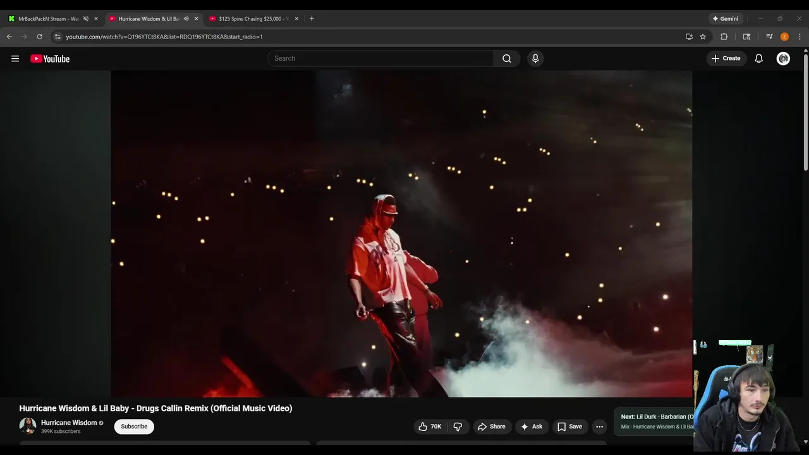
Task: Click the magnifier search button
Action: click(507, 58)
